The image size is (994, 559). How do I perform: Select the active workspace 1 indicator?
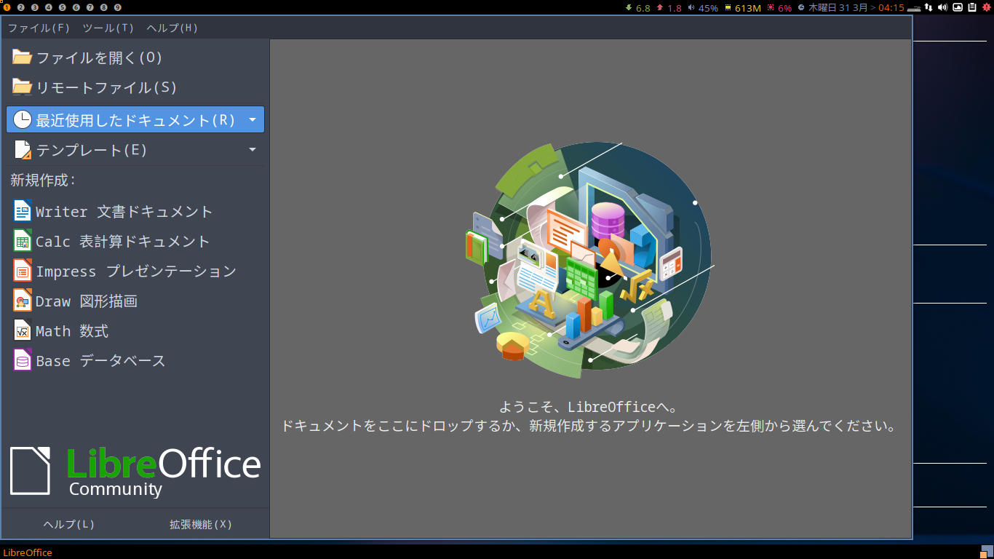7,7
